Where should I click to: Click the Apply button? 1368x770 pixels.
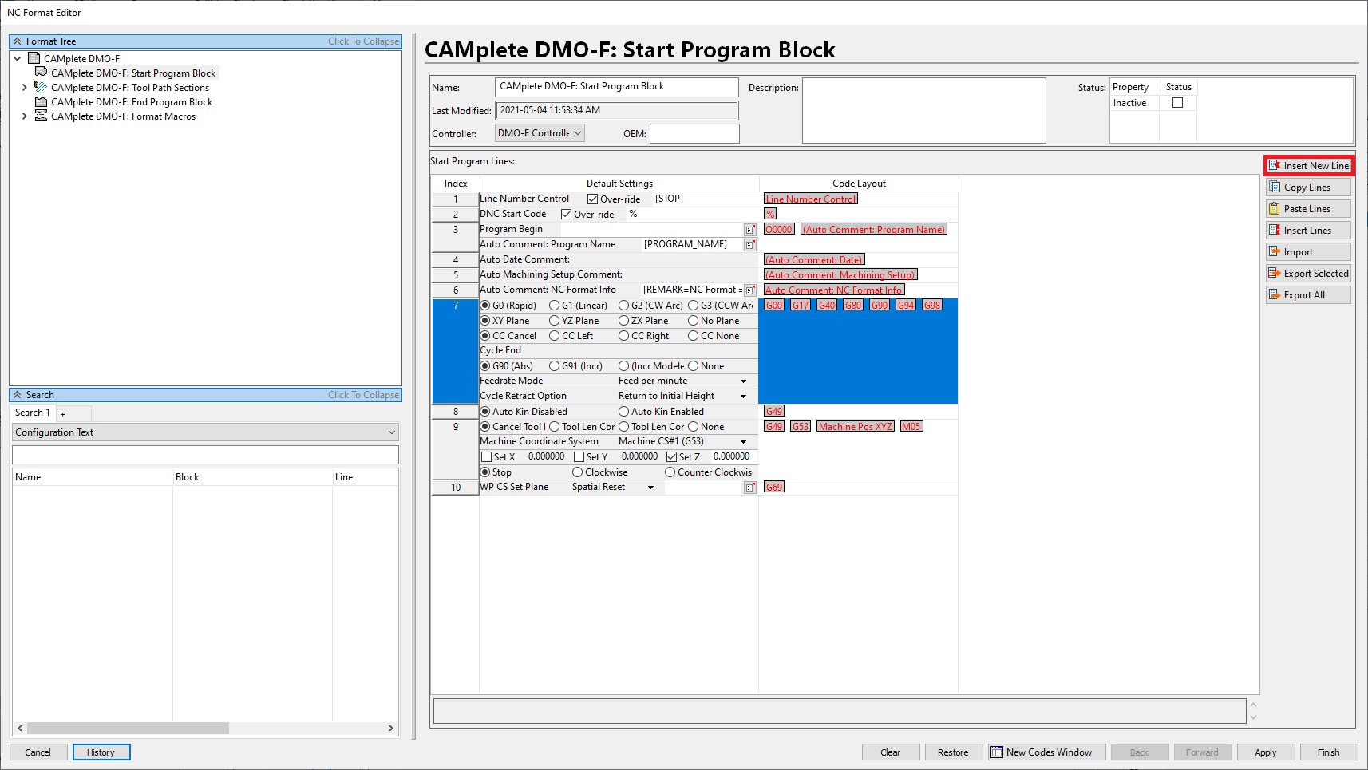coord(1266,752)
